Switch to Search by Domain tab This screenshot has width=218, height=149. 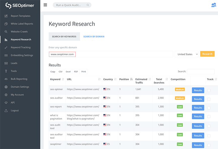(94, 37)
